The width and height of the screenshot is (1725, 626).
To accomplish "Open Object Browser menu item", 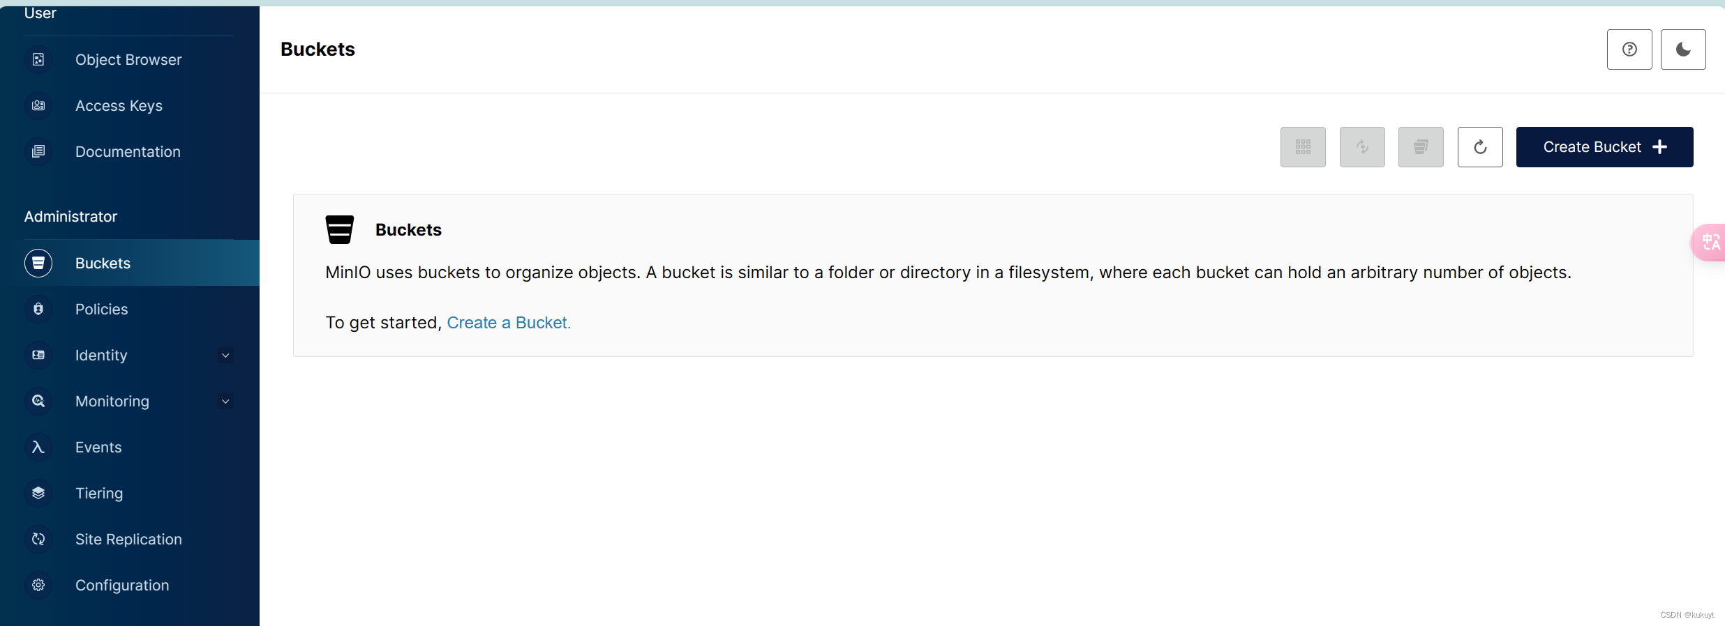I will 130,60.
